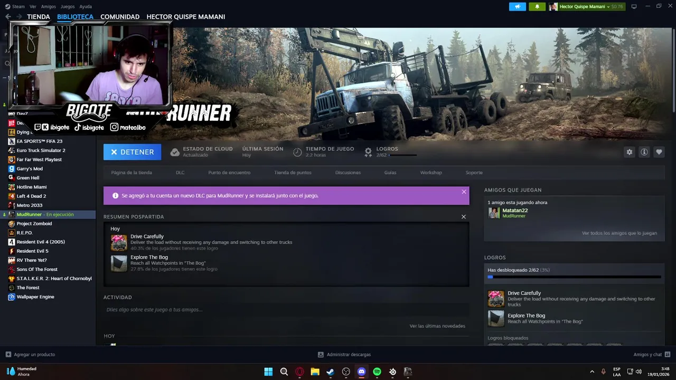Select Project Zomboid in library list

tap(34, 224)
